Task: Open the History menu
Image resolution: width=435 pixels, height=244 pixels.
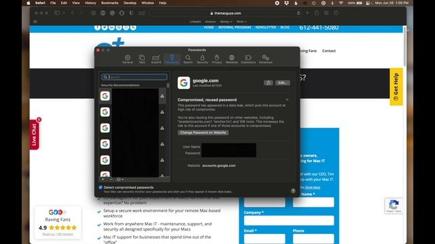Action: point(90,3)
